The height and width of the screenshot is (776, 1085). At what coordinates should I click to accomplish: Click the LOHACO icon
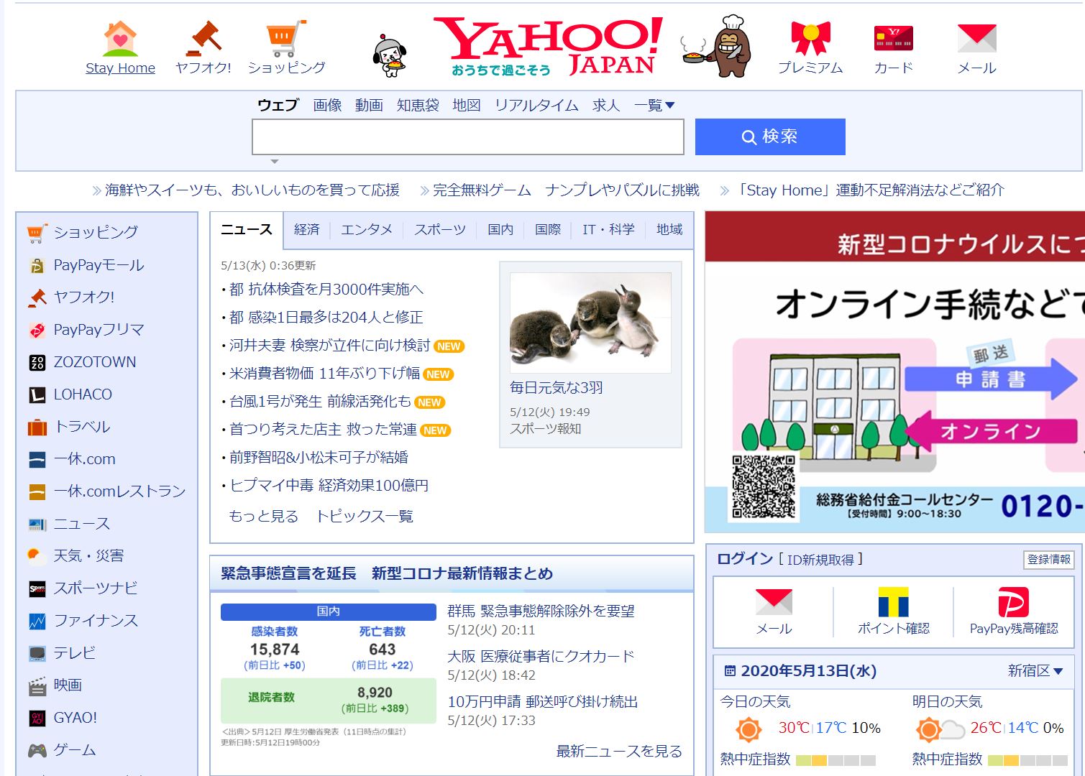37,394
